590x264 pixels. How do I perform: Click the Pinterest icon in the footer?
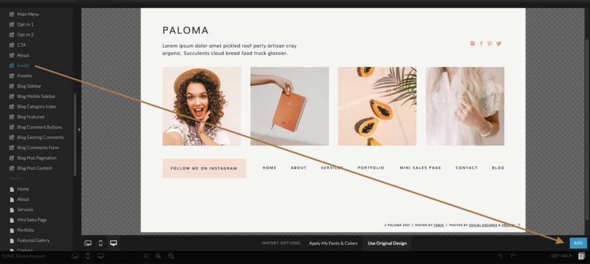coord(490,44)
